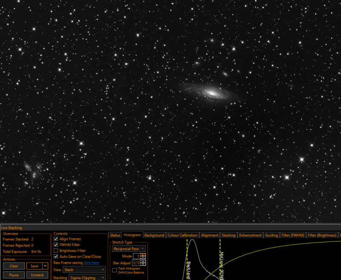Select the Mid Level histogram marker line

click(220, 260)
